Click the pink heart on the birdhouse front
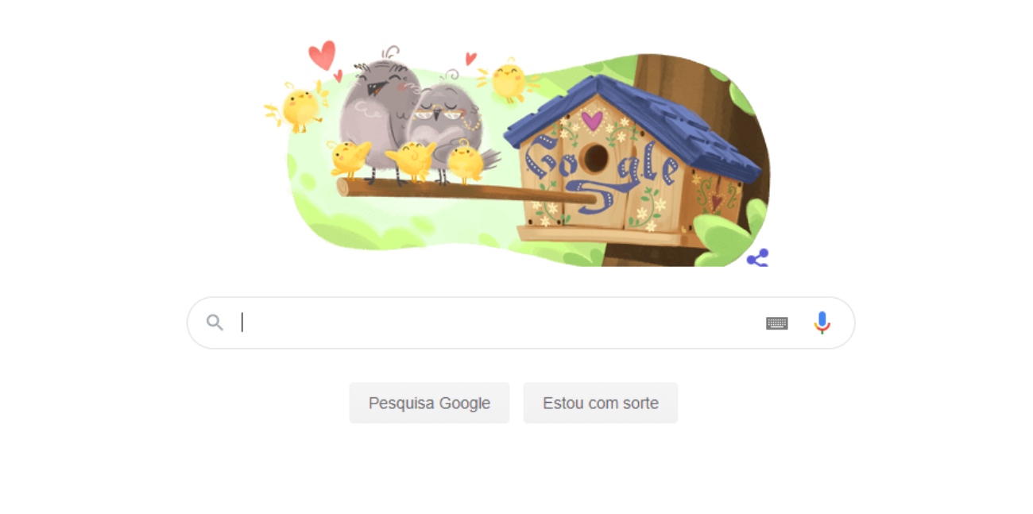The image size is (1033, 514). (x=591, y=121)
